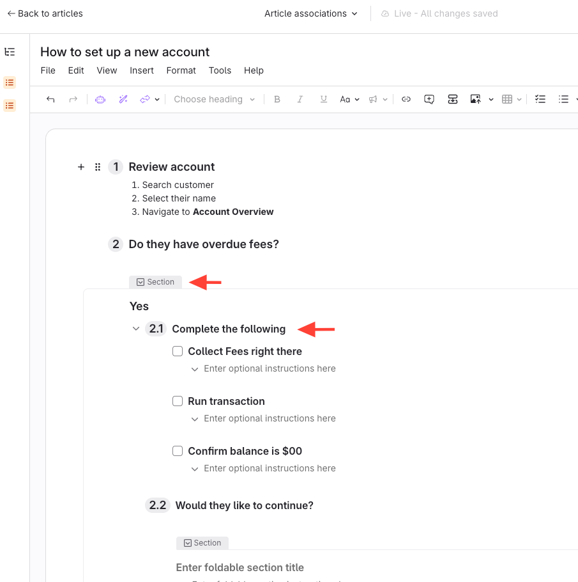Open the Format menu
The width and height of the screenshot is (578, 582).
coord(181,70)
